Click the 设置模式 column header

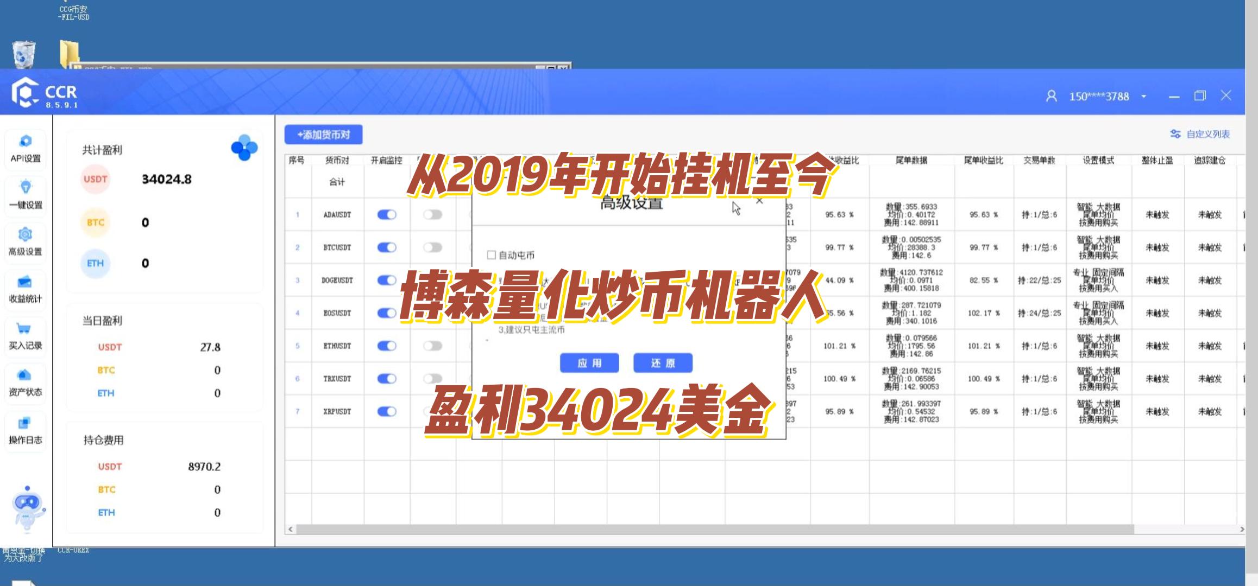click(1098, 160)
